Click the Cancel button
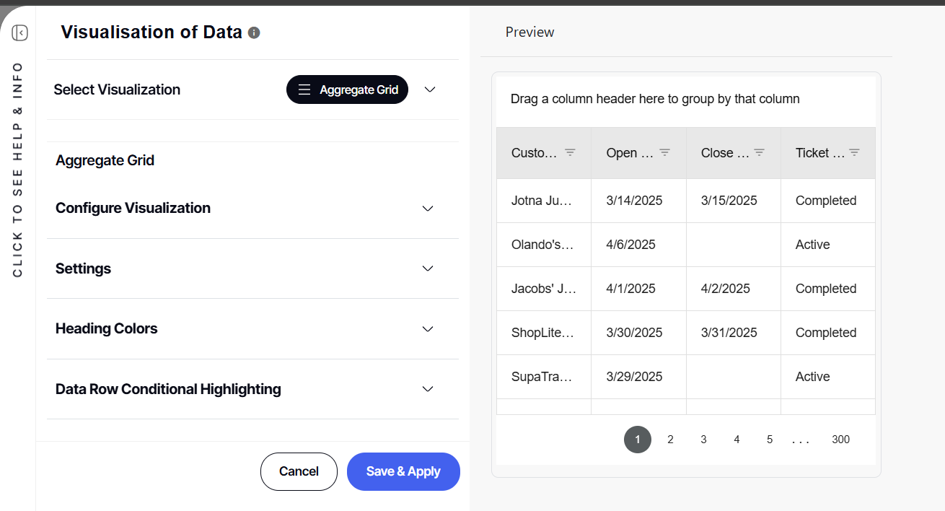The width and height of the screenshot is (945, 511). (x=299, y=471)
